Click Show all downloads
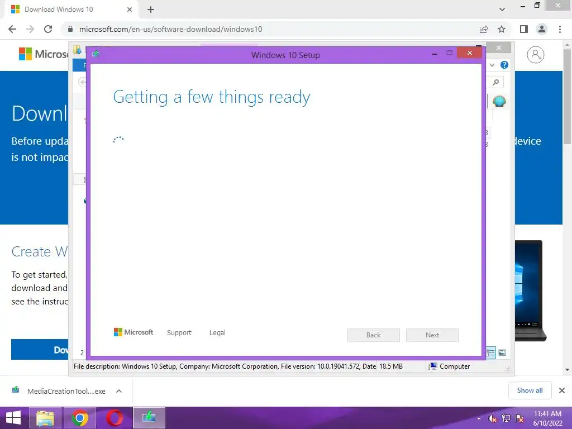 tap(530, 390)
